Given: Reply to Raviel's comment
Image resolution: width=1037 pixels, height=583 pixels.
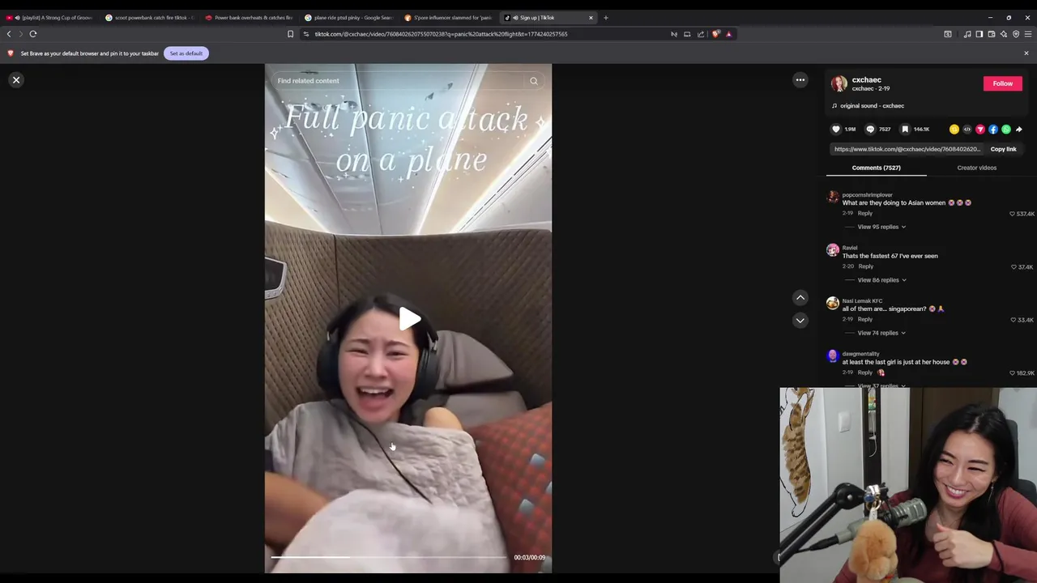Looking at the screenshot, I should pyautogui.click(x=866, y=266).
